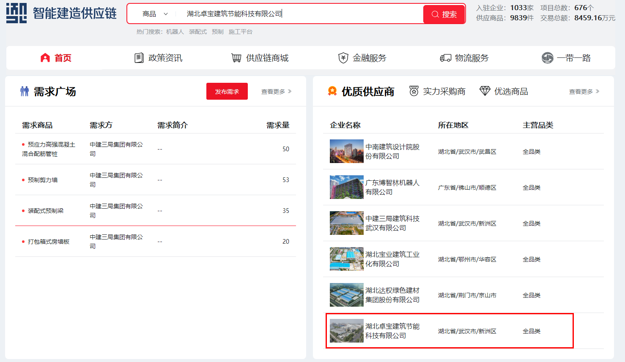Open thumbnail of 湖北宝业建筑工业化有限公司

(347, 259)
